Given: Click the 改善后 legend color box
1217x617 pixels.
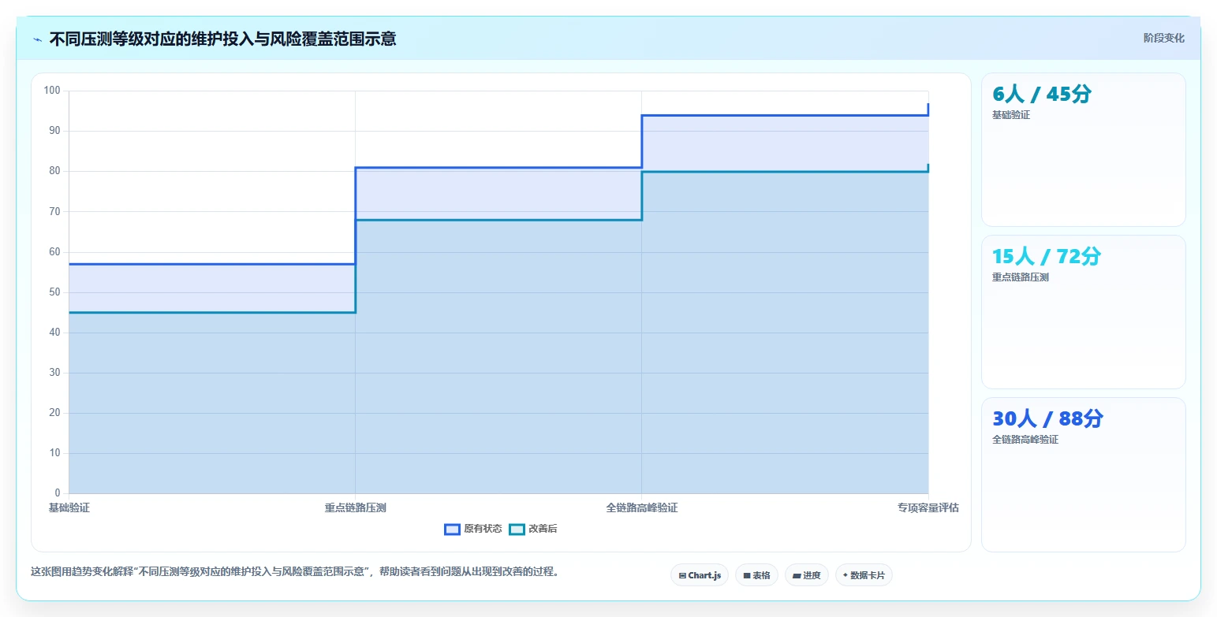Looking at the screenshot, I should coord(517,529).
